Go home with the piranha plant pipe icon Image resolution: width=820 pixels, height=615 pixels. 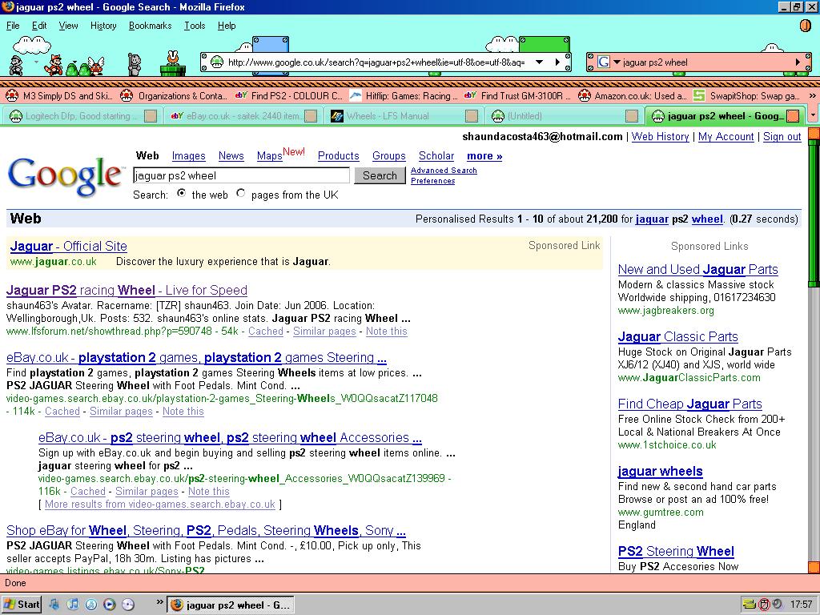(173, 63)
